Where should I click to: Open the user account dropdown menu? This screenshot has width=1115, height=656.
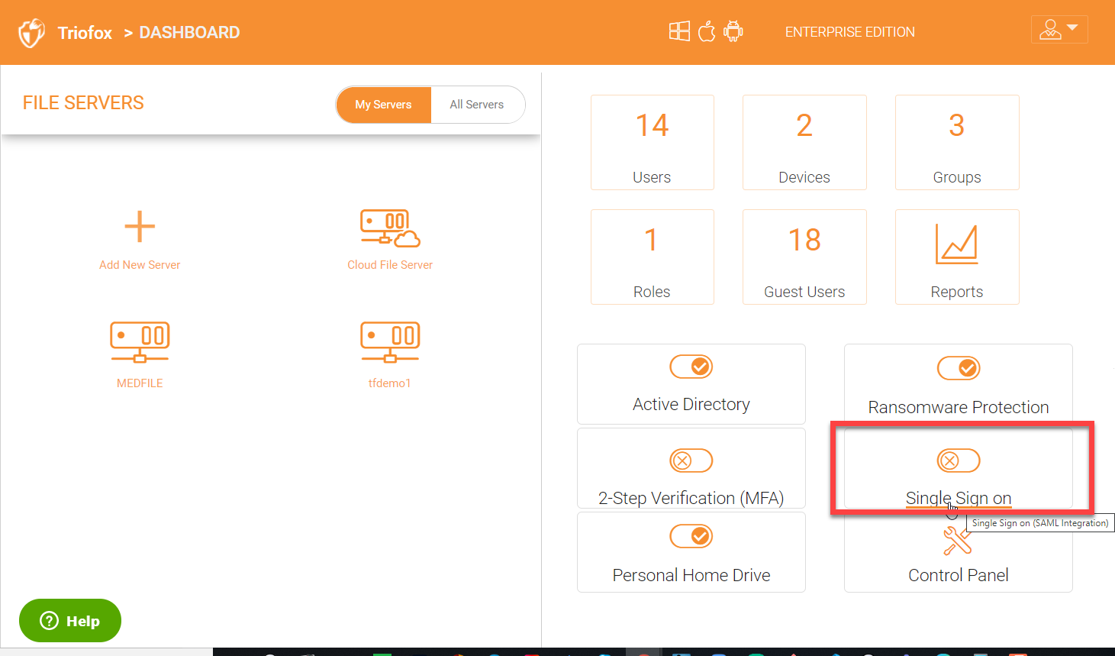click(x=1059, y=30)
